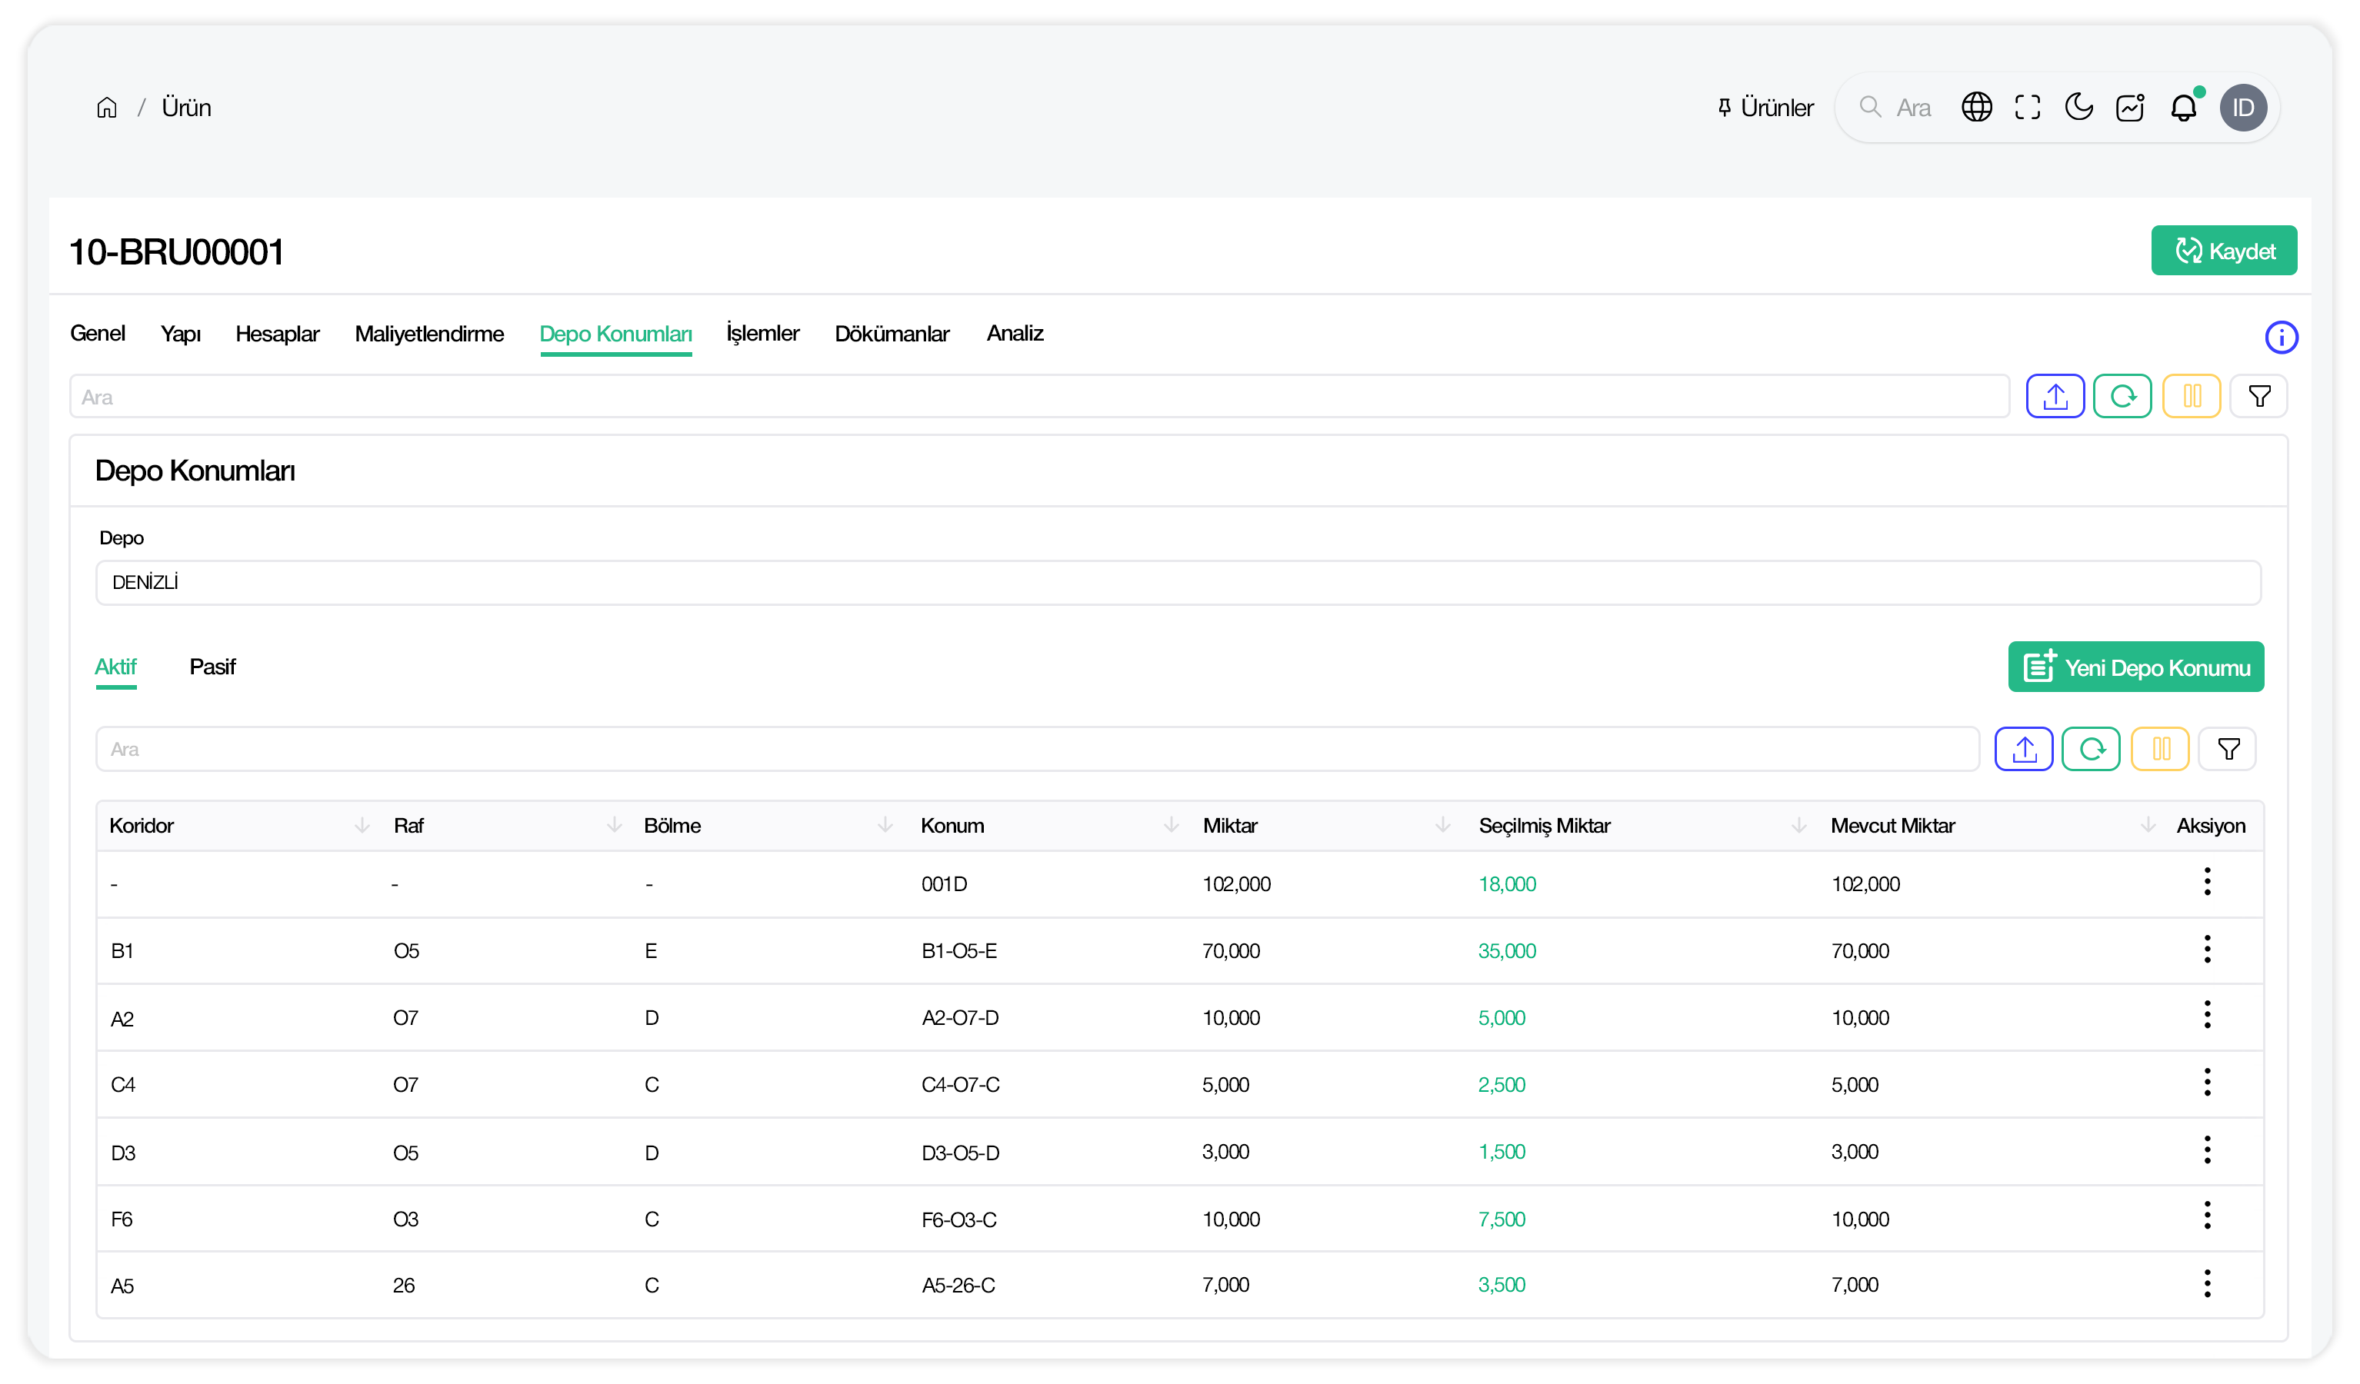Click the upper export upload icon
Screen dimensions: 2360x1384
(2055, 396)
